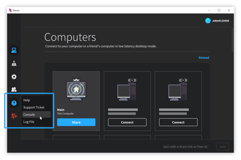Click the Computers heading

point(70,37)
